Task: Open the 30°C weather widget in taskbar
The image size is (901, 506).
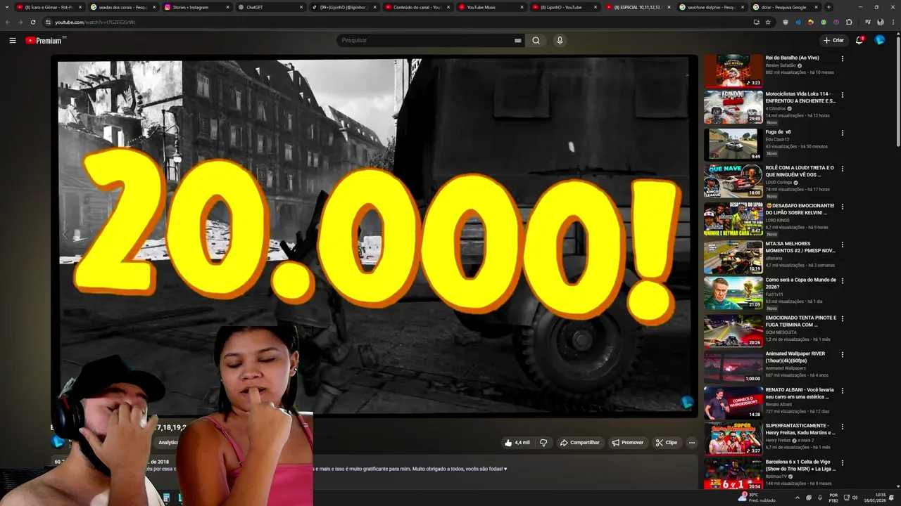Action: (x=756, y=498)
